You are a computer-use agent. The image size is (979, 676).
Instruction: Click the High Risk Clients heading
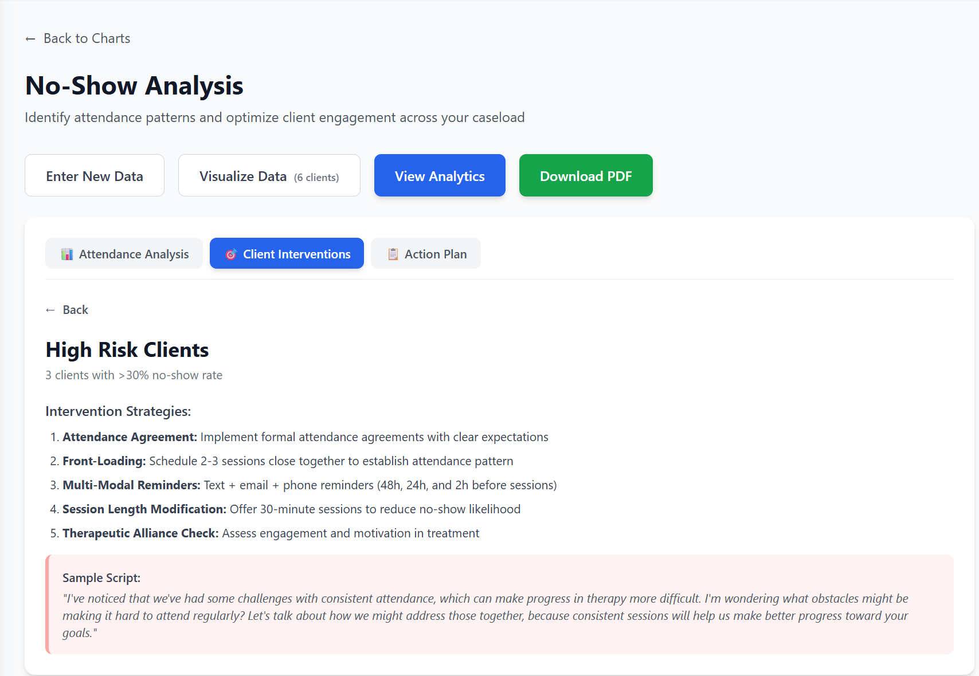127,350
